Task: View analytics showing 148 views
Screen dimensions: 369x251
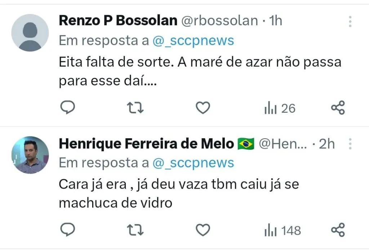Action: [x=283, y=230]
